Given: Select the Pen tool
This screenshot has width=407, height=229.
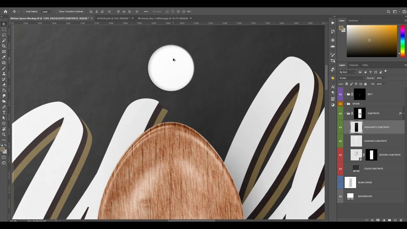Looking at the screenshot, I should (4, 107).
